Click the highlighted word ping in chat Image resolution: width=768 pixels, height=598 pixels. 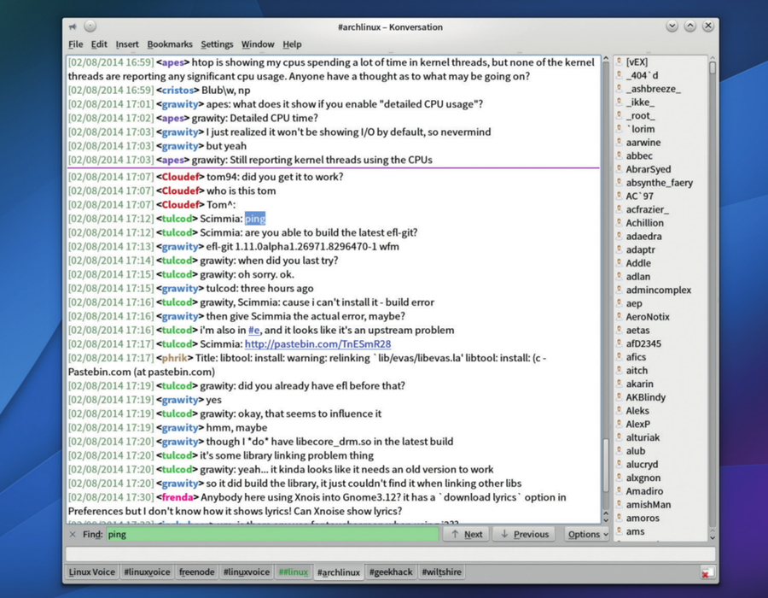pos(255,219)
